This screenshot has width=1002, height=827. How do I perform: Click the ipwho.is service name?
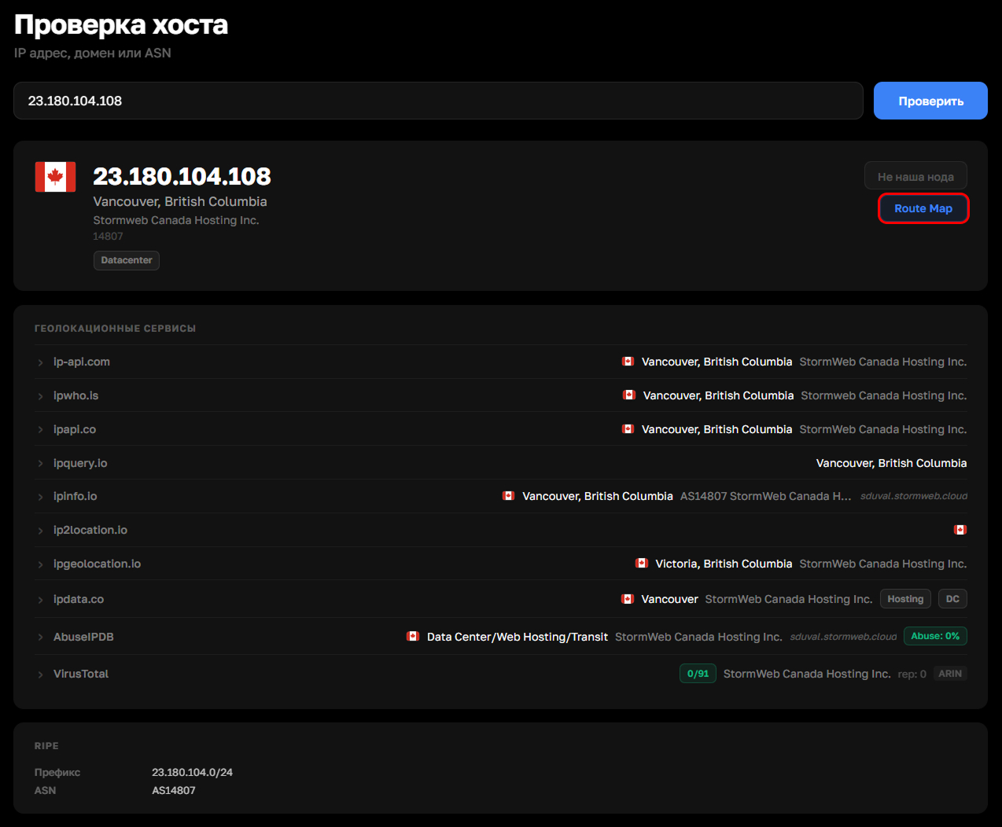76,395
